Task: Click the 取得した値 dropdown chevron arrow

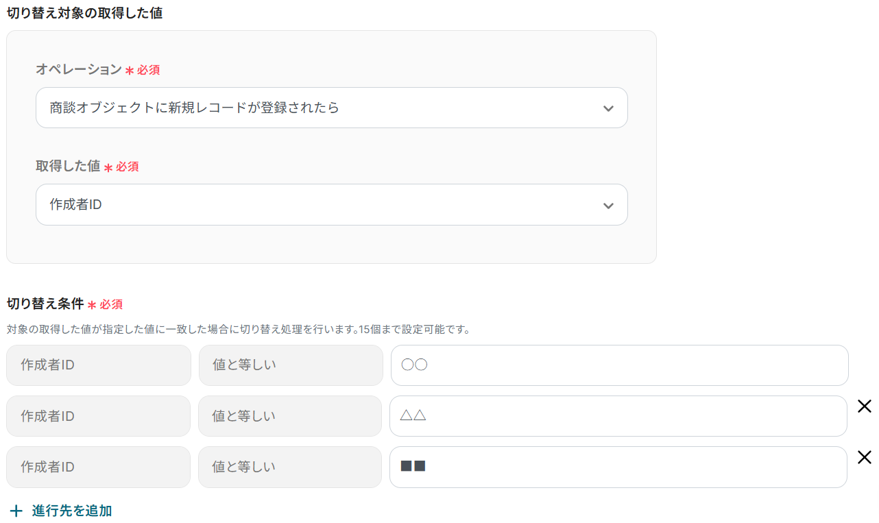Action: 607,205
